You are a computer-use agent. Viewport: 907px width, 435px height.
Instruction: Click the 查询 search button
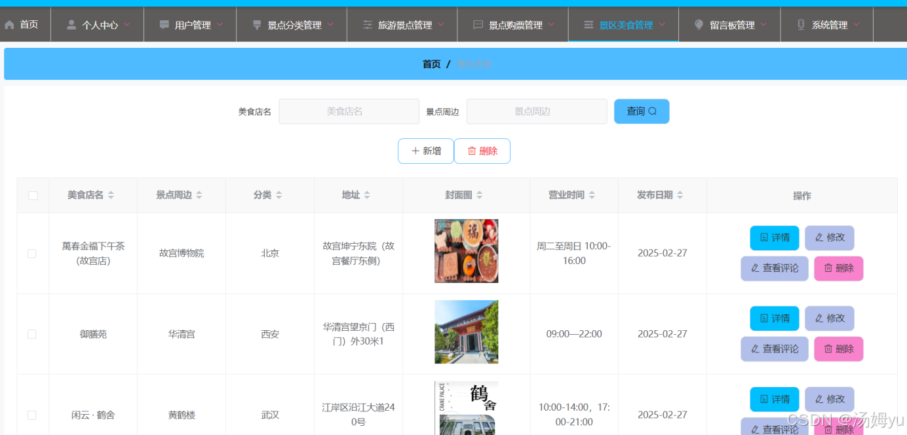(x=642, y=111)
